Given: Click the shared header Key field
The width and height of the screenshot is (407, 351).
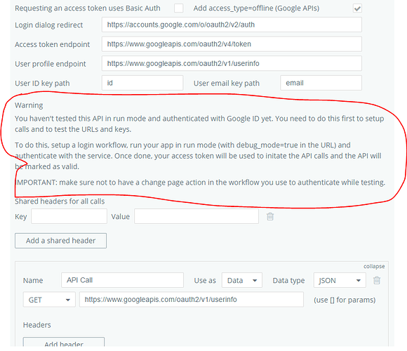Looking at the screenshot, I should point(69,216).
